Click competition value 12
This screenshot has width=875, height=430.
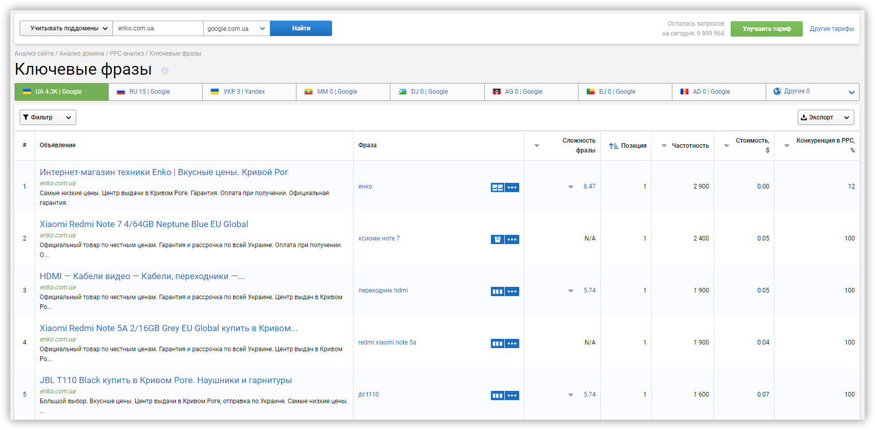tap(851, 186)
